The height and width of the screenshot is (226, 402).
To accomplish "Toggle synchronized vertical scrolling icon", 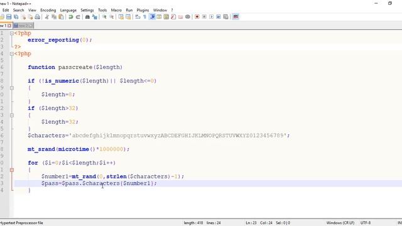I will click(121, 17).
